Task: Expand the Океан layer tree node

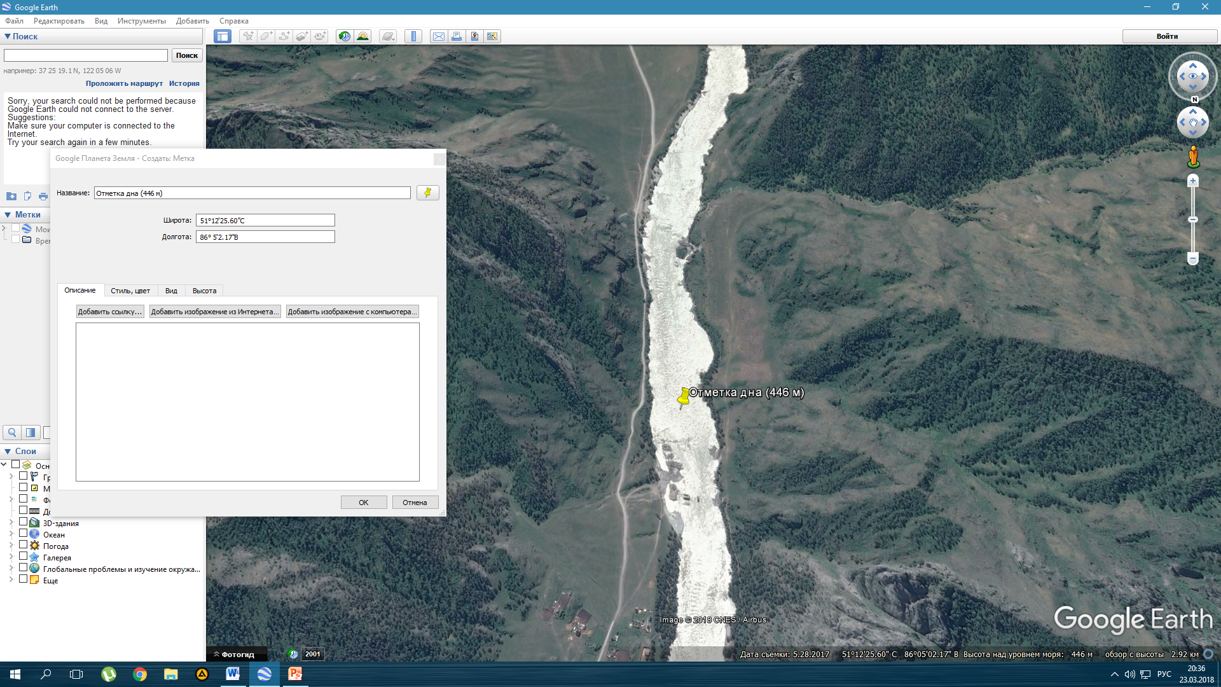Action: (x=11, y=534)
